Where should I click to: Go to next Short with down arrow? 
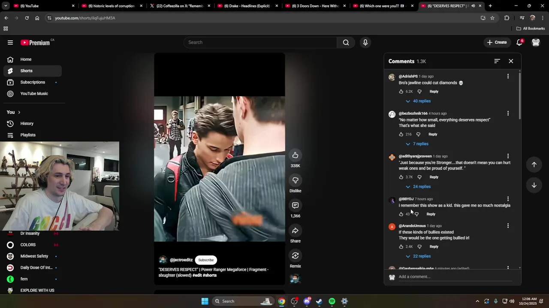[x=534, y=185]
